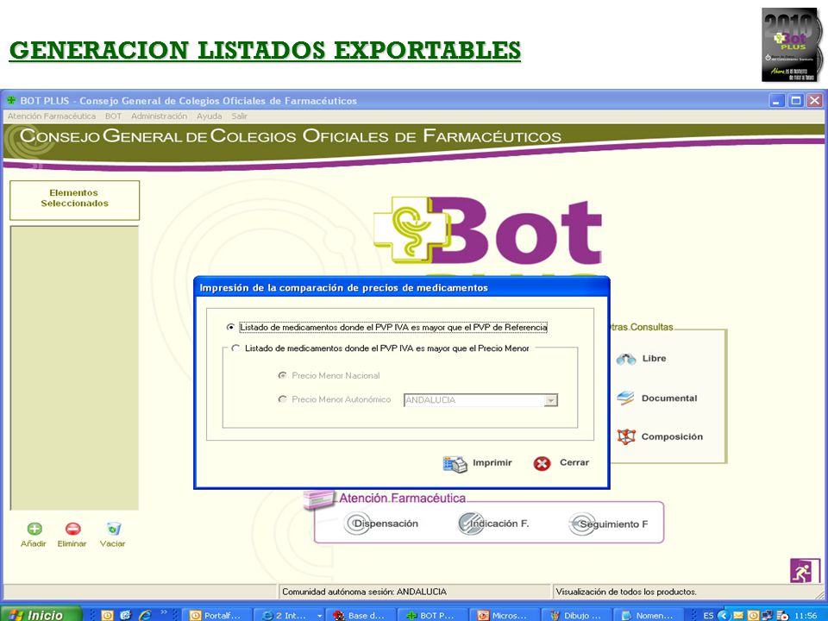
Task: Click the Seguimiento F round icon
Action: [582, 524]
